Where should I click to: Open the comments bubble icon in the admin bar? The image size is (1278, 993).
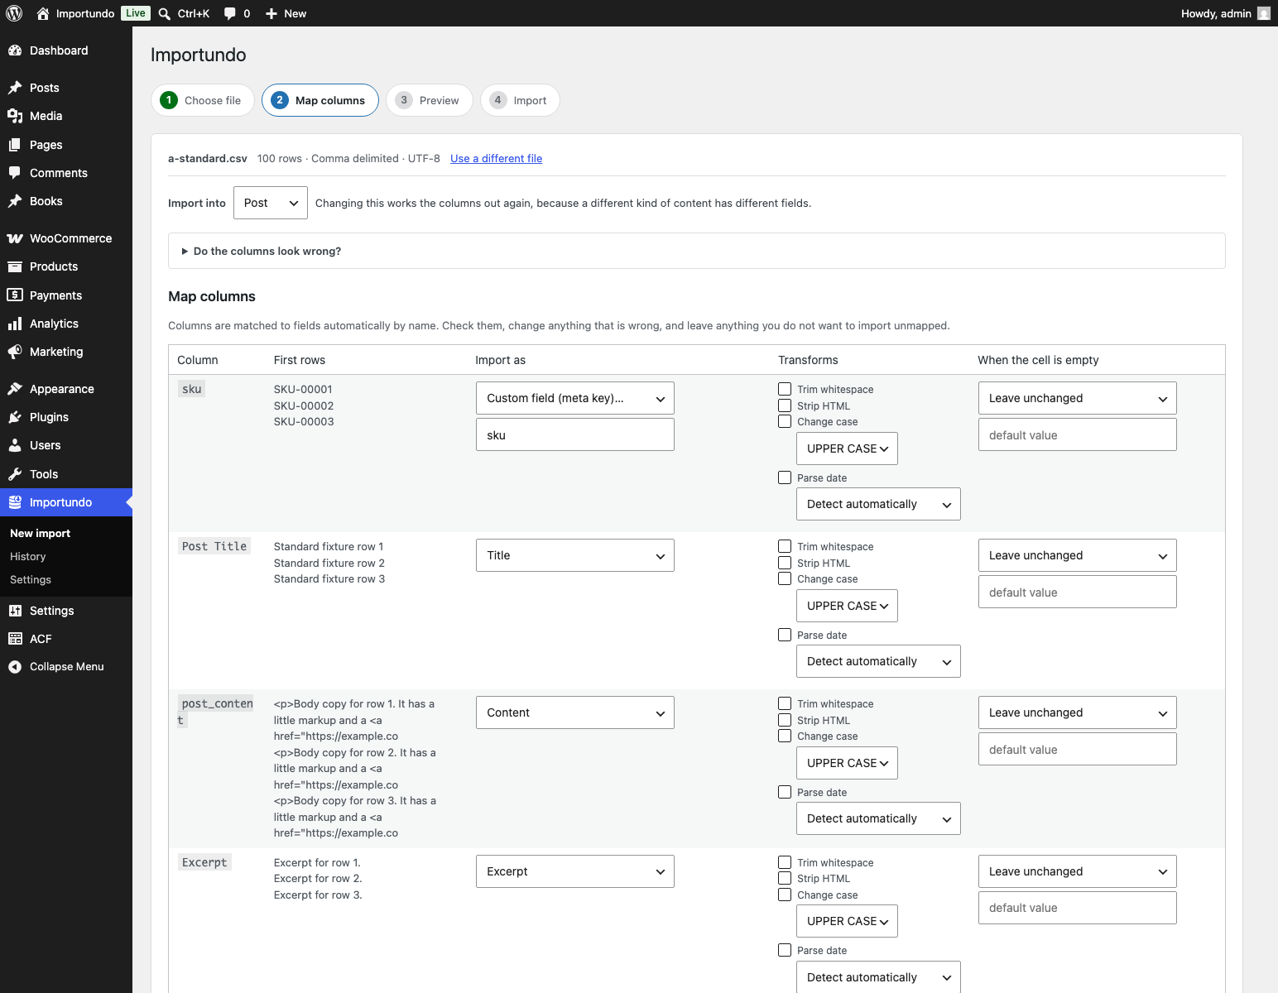(230, 13)
